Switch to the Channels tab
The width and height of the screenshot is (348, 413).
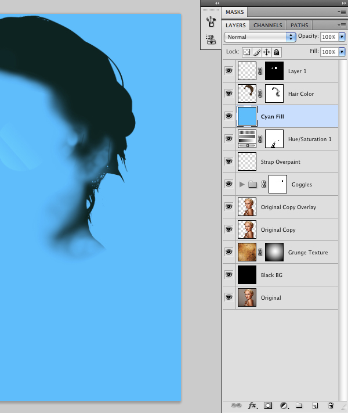point(268,26)
